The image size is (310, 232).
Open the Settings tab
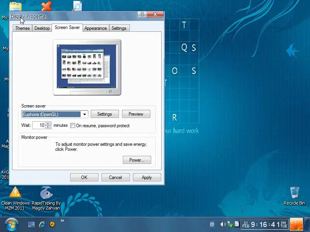tap(119, 28)
